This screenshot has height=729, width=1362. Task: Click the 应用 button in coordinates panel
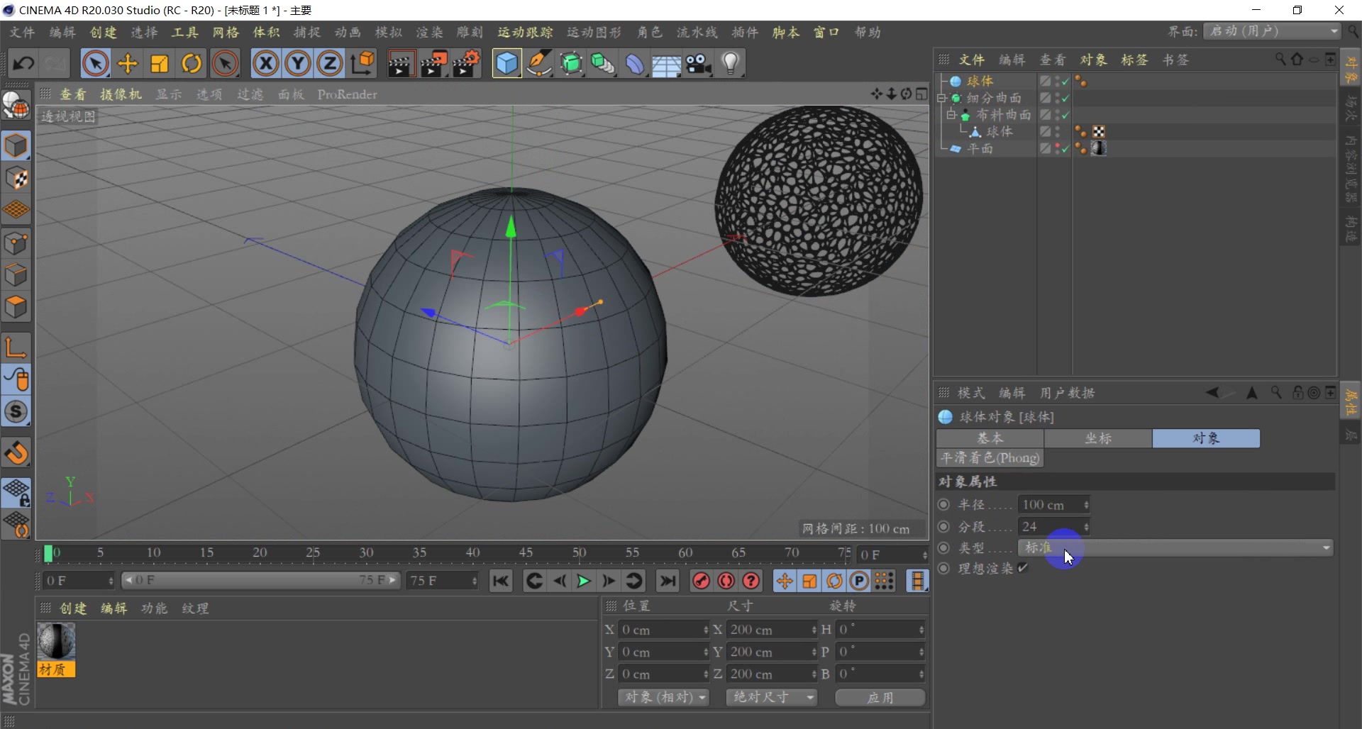[880, 698]
